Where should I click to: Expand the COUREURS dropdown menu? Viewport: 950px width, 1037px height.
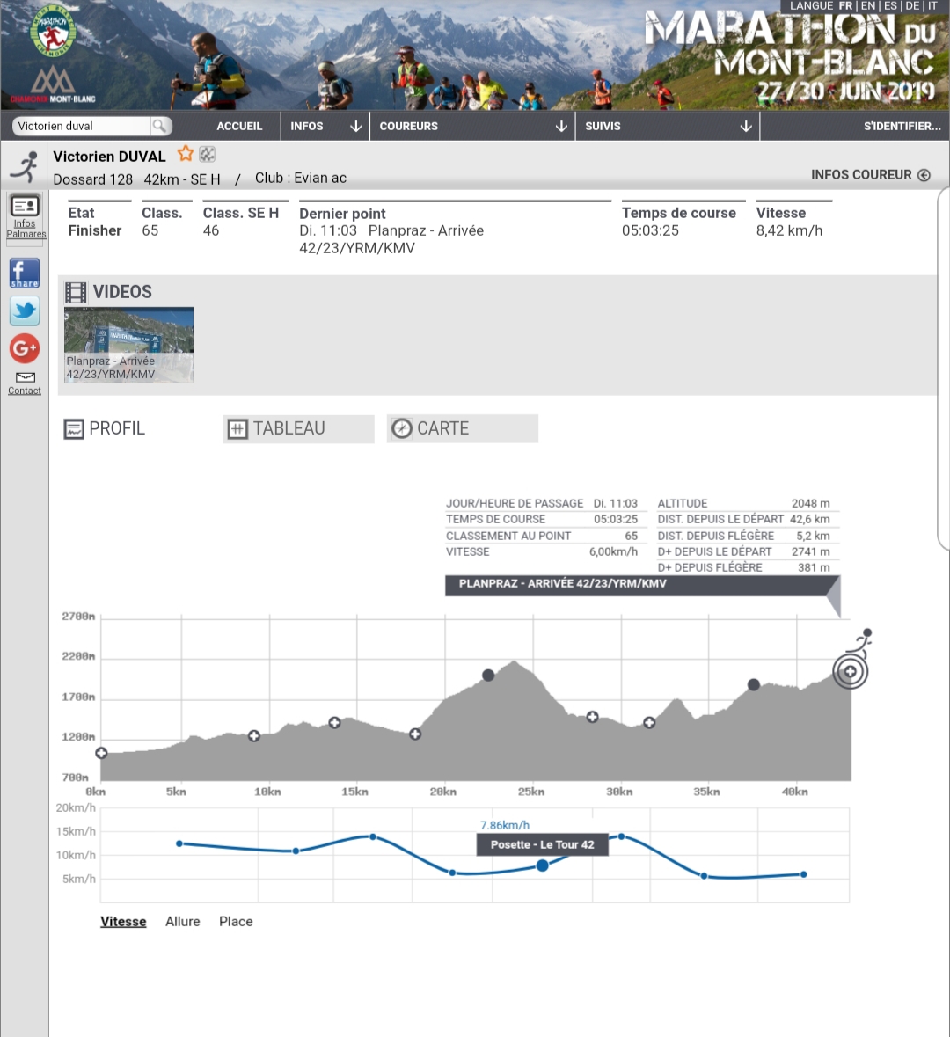click(x=471, y=126)
